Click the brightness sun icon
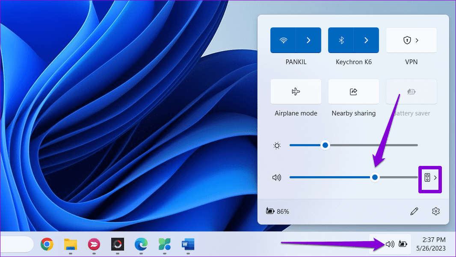Viewport: 456px width, 257px height. (x=277, y=145)
